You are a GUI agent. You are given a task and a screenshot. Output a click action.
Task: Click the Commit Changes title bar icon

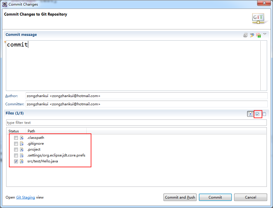click(x=4, y=4)
